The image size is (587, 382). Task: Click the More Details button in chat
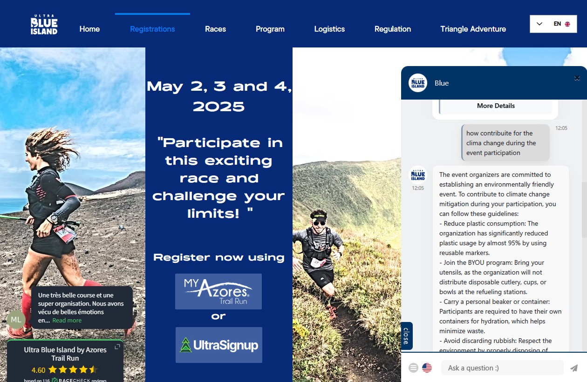pyautogui.click(x=496, y=106)
